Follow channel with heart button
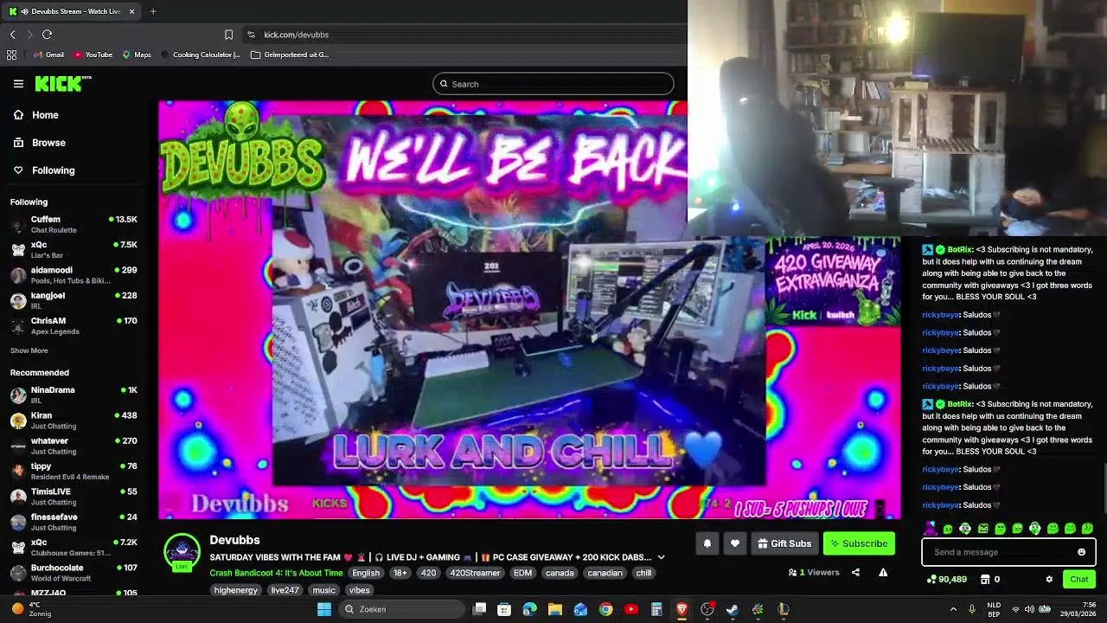The image size is (1107, 623). (x=735, y=543)
